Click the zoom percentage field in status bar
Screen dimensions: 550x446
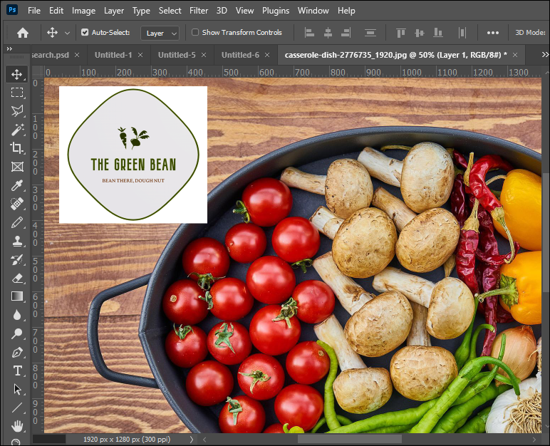coord(48,439)
